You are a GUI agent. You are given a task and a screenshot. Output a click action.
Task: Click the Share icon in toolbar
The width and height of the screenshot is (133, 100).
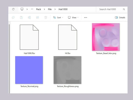37,17
